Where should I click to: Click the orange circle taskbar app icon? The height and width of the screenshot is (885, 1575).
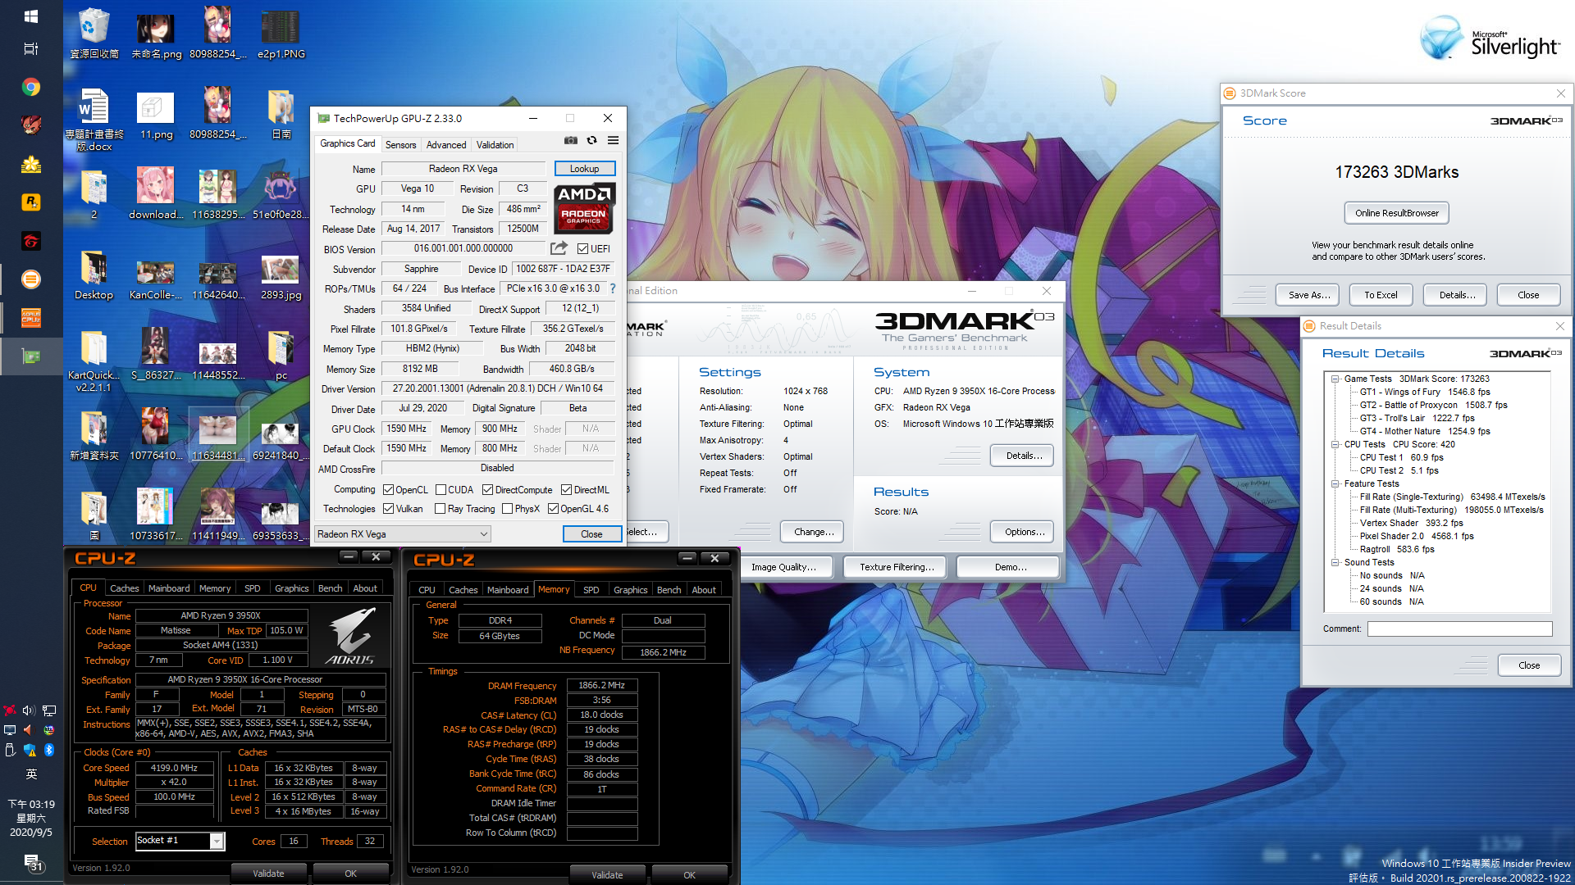31,279
